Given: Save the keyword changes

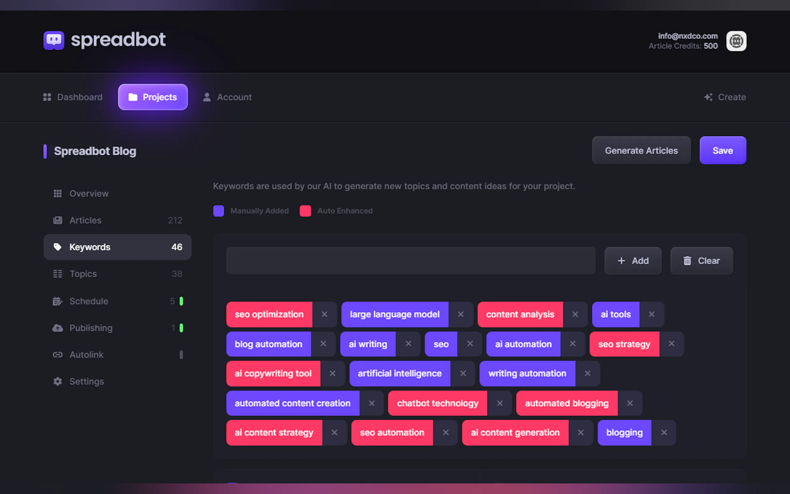Looking at the screenshot, I should 723,151.
